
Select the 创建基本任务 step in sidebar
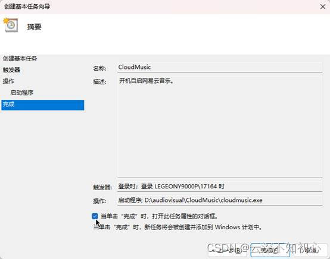(x=20, y=58)
